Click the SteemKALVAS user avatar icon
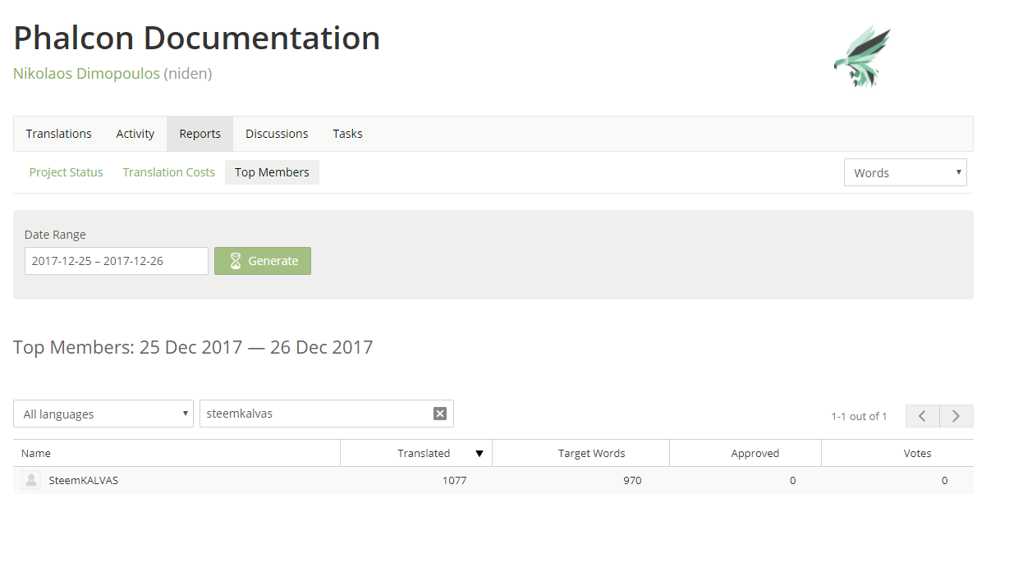This screenshot has height=567, width=1032. [31, 481]
